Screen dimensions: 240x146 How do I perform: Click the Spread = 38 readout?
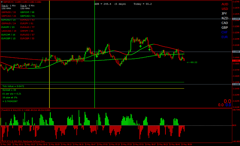pos(9,90)
